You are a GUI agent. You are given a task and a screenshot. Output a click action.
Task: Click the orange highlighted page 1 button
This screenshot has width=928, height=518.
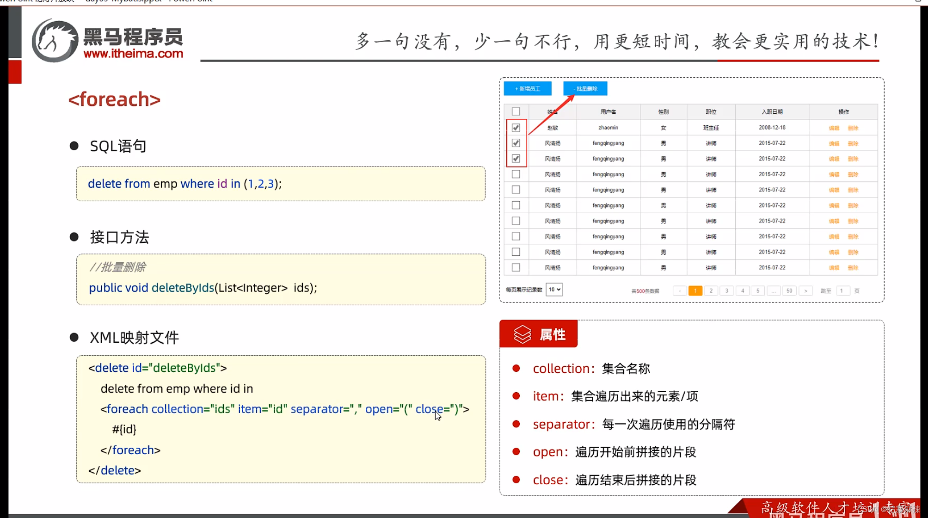pyautogui.click(x=695, y=291)
